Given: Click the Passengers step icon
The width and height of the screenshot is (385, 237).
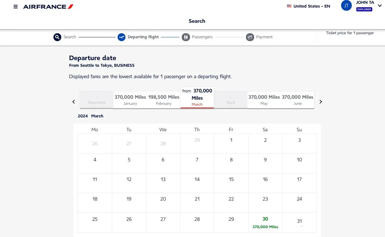Looking at the screenshot, I should coord(186,37).
